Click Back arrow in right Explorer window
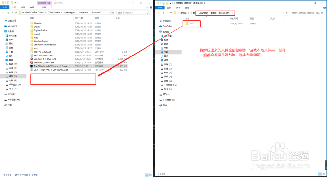The height and width of the screenshot is (177, 327). click(x=159, y=13)
